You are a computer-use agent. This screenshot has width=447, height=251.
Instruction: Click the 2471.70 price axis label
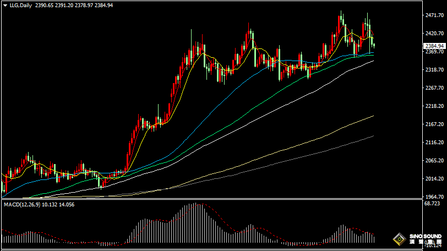[434, 15]
